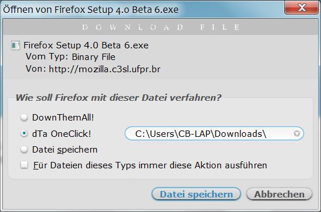Expand the download folder dropdown arrow
Image resolution: width=321 pixels, height=212 pixels.
pos(297,133)
